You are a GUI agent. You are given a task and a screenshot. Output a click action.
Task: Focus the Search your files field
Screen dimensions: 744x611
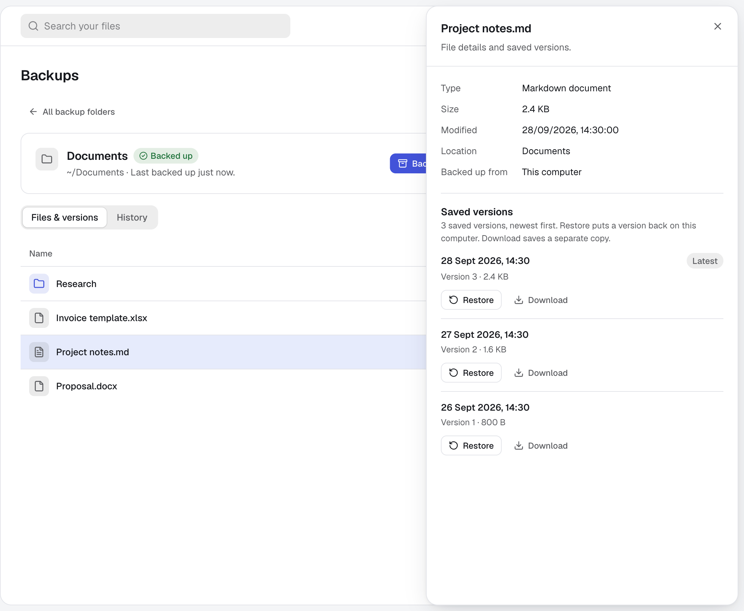(x=155, y=26)
